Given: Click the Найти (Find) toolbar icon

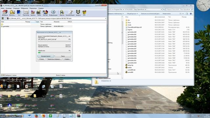Looking at the screenshot, I should [x=39, y=13].
